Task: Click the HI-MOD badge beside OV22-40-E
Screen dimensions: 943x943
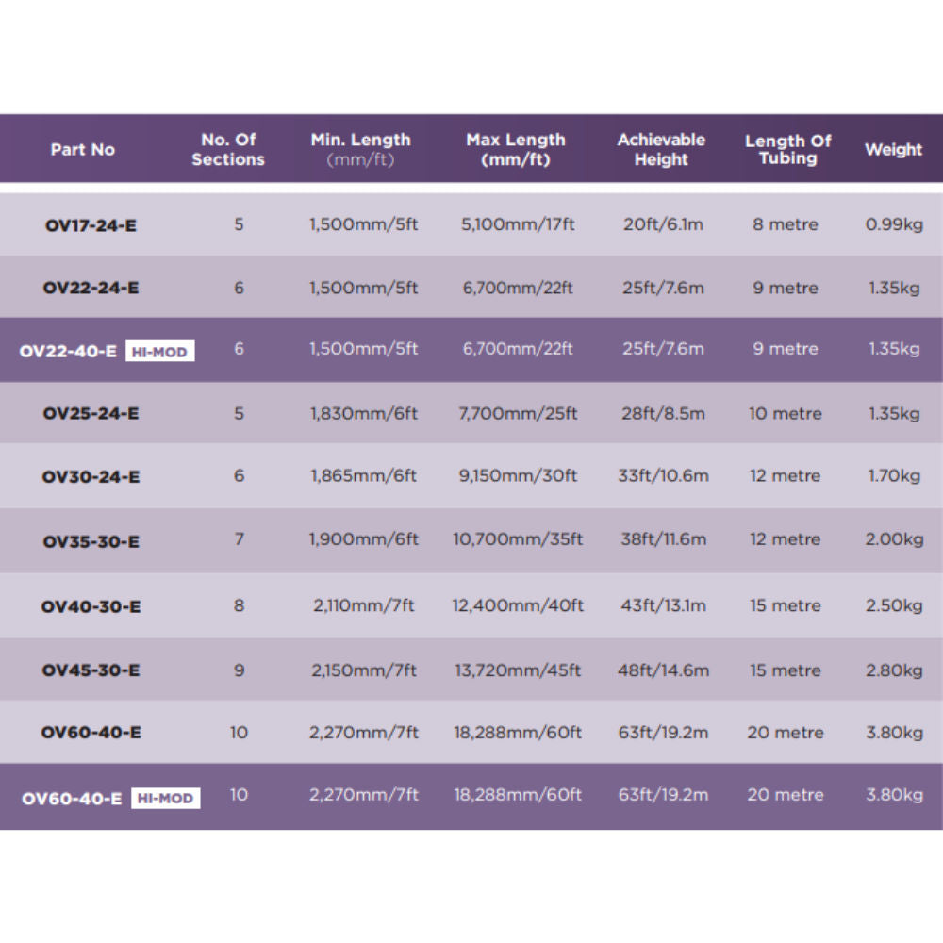Action: pyautogui.click(x=159, y=352)
